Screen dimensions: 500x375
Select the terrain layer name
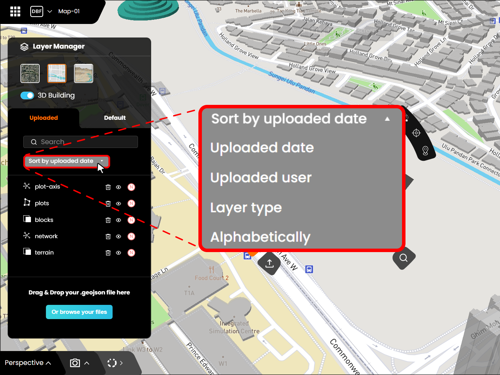point(44,253)
